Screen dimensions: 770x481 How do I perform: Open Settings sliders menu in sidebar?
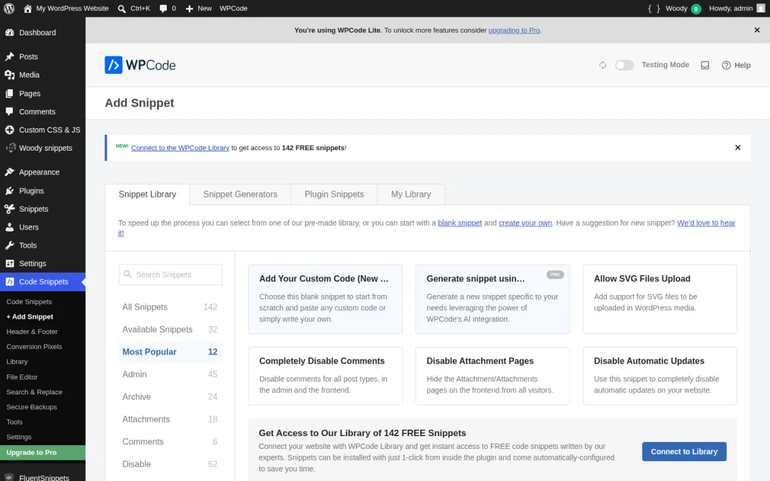[x=42, y=264]
